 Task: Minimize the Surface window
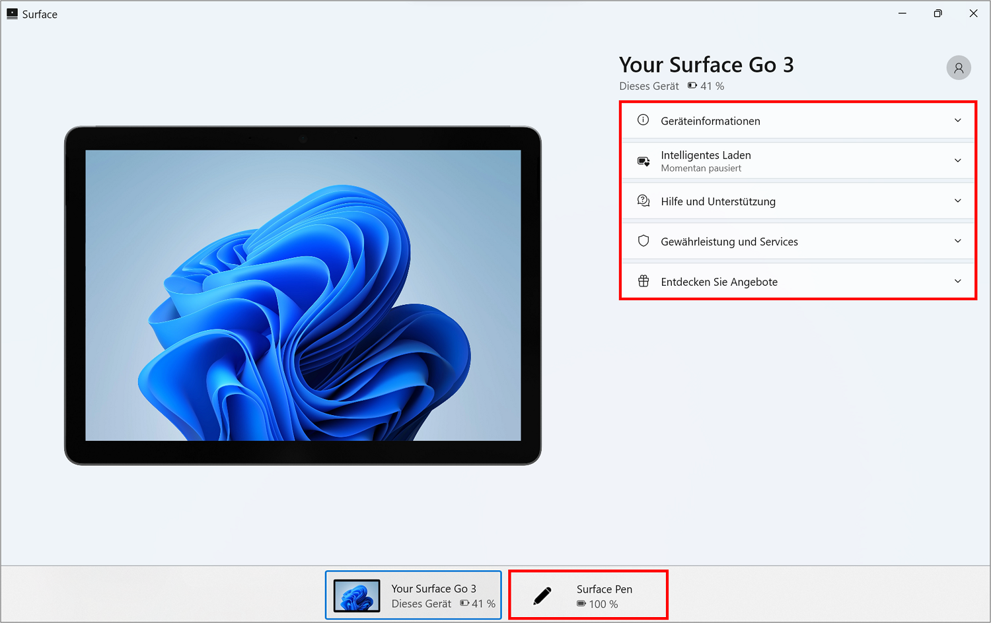point(902,13)
